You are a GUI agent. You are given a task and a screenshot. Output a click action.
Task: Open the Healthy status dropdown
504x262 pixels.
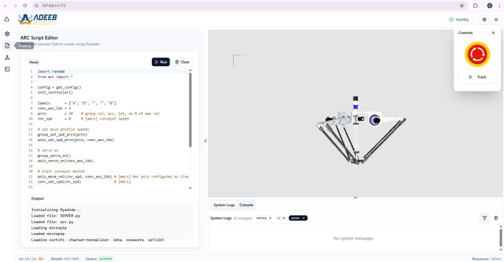click(462, 20)
